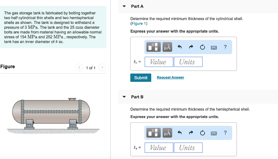Click the help question mark in Part A
The image size is (278, 159).
(x=225, y=47)
